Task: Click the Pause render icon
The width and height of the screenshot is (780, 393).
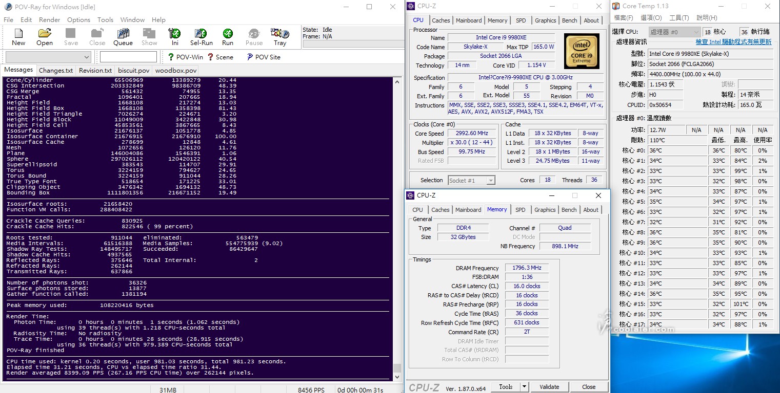Action: 254,37
